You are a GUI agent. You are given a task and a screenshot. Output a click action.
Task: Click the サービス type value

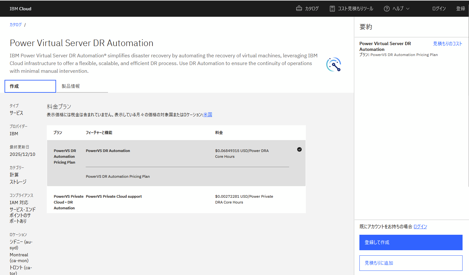pos(16,113)
